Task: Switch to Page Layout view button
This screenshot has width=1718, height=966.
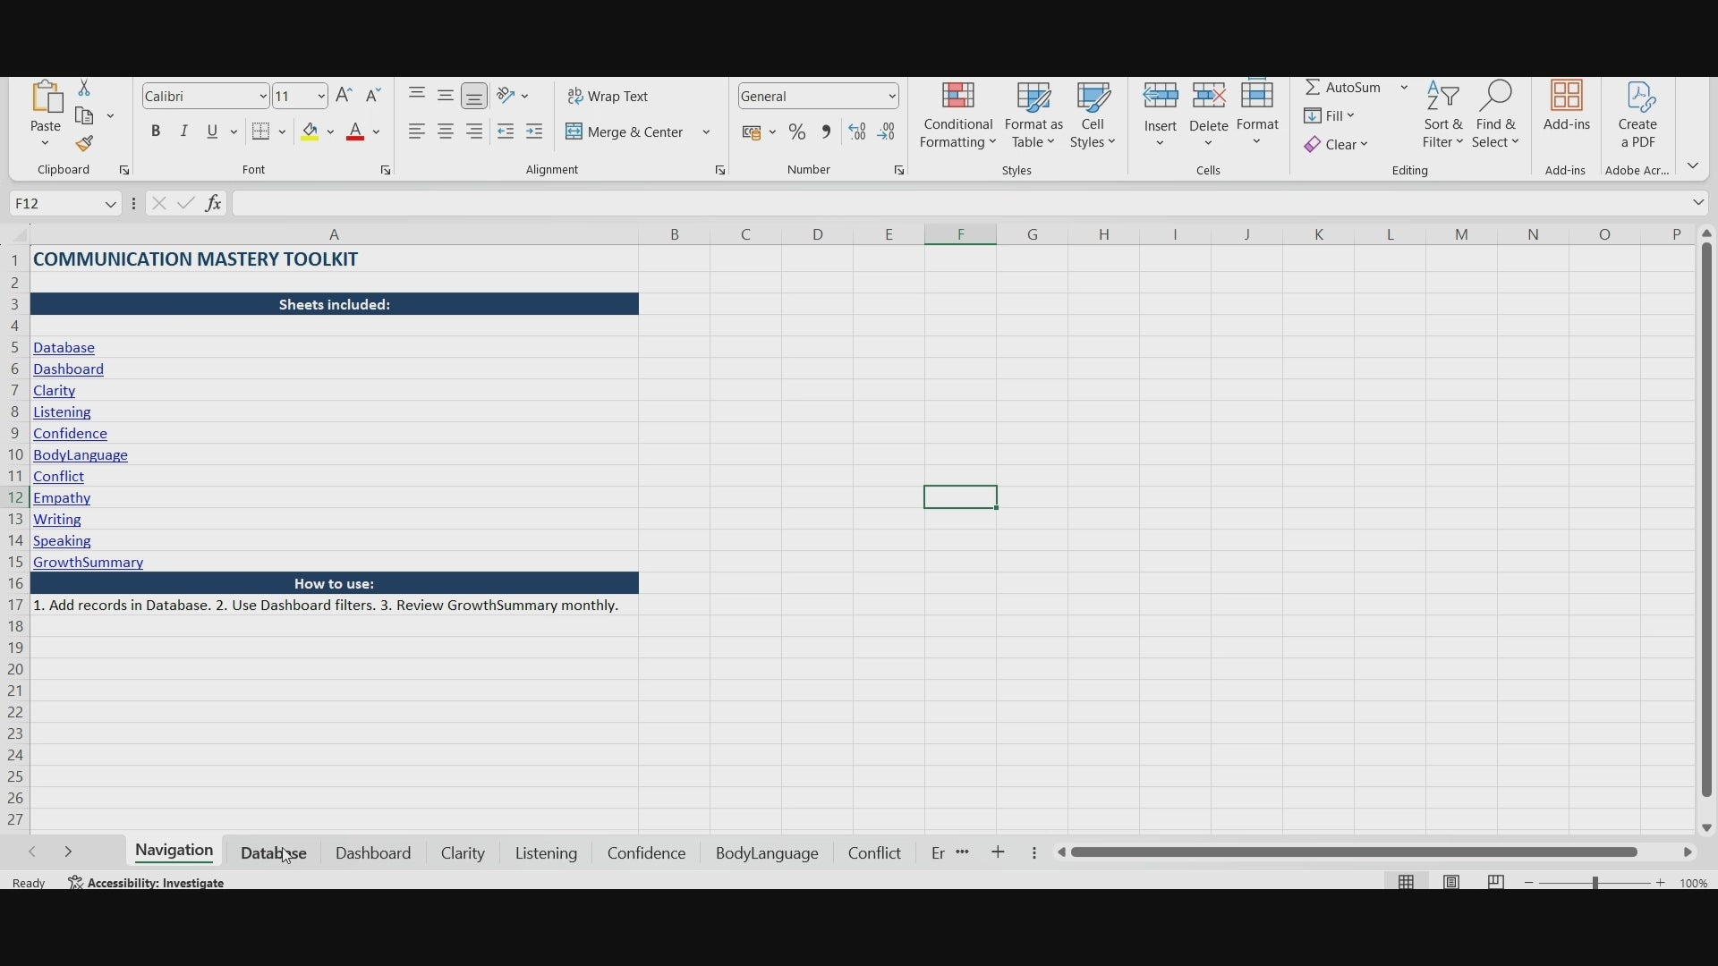Action: click(x=1452, y=883)
